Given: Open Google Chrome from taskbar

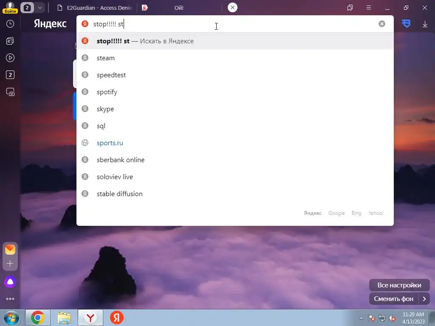Looking at the screenshot, I should [38, 318].
